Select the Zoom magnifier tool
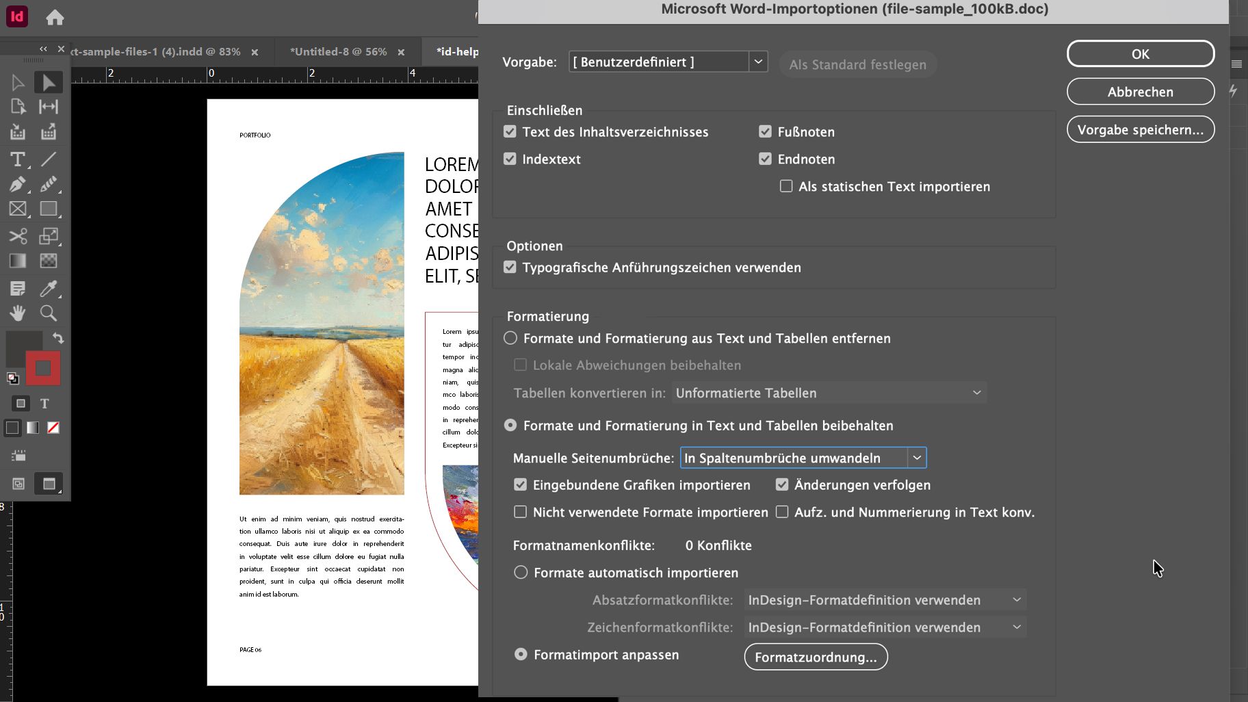Viewport: 1248px width, 702px height. point(49,313)
